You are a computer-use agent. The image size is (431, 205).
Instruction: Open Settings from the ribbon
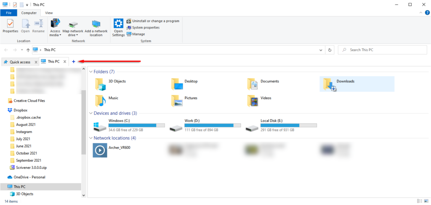(118, 27)
